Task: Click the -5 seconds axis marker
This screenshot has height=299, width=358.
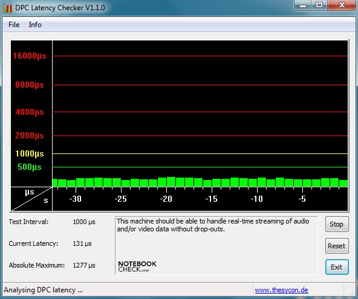Action: (x=302, y=199)
